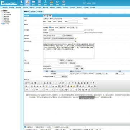Open the editor text color picker
Viewport: 130px width, 130px height.
click(63, 89)
